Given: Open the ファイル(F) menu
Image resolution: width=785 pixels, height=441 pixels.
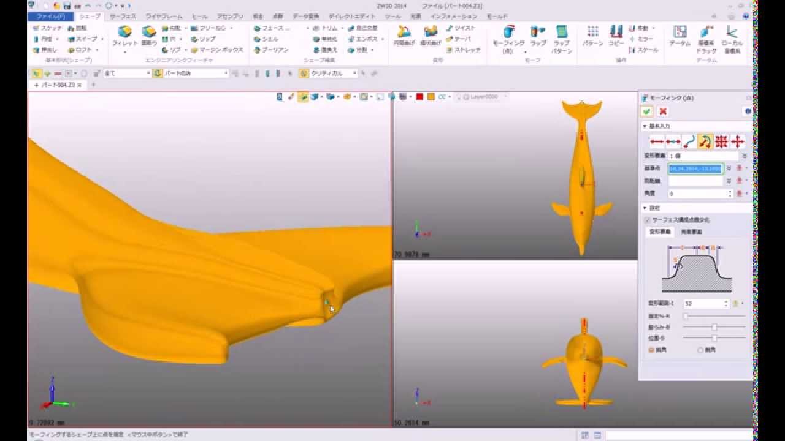Looking at the screenshot, I should tap(51, 17).
